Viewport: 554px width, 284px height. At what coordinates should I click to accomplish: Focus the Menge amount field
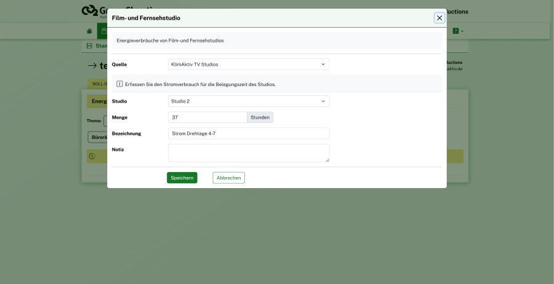coord(207,117)
